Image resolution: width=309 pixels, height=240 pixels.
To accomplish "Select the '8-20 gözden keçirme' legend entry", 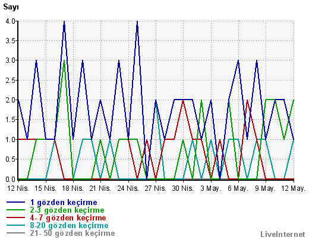I will coord(69,226).
